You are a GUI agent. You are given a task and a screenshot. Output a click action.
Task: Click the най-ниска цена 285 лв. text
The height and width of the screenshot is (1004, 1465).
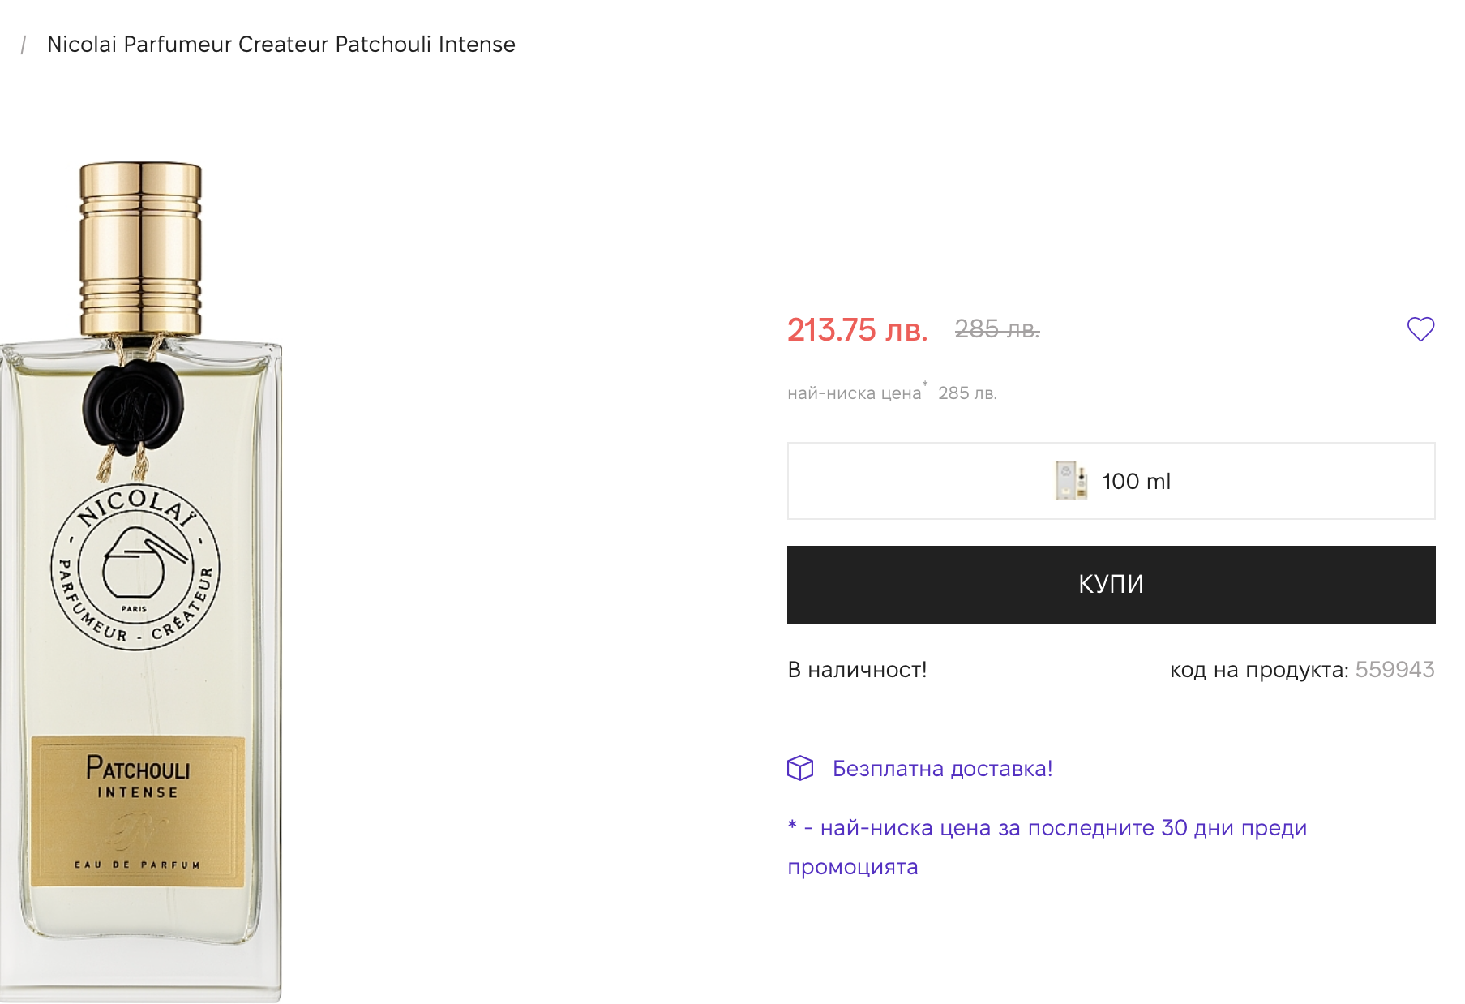coord(892,393)
